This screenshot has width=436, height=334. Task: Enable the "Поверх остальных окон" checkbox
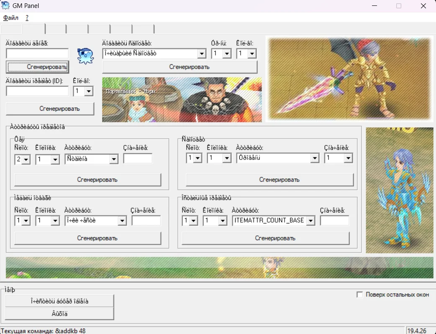coord(359,295)
